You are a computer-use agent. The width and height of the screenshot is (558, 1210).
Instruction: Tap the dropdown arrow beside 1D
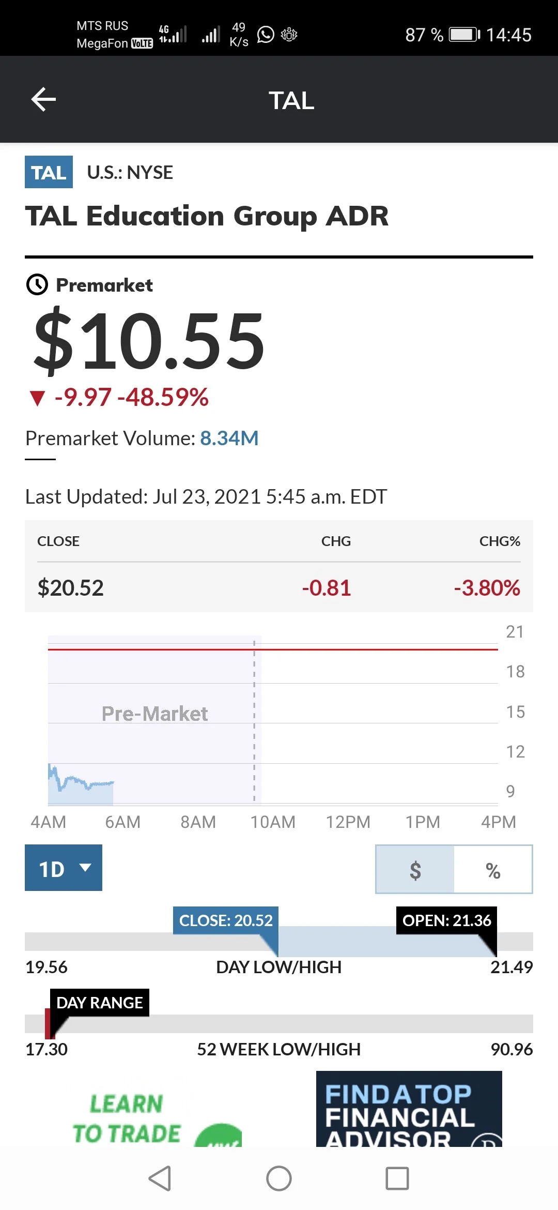tap(85, 867)
